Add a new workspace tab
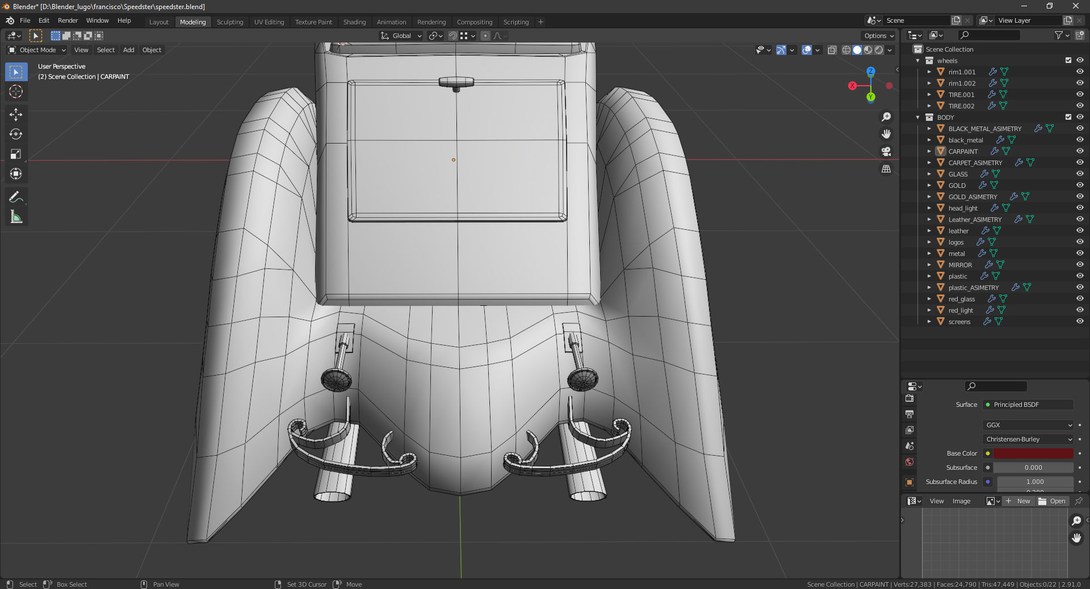 pos(540,22)
